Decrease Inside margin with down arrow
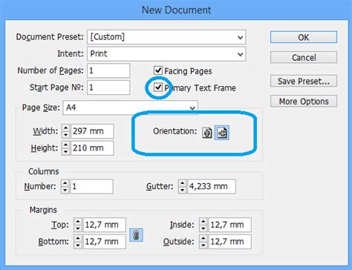The width and height of the screenshot is (352, 270). (x=203, y=228)
